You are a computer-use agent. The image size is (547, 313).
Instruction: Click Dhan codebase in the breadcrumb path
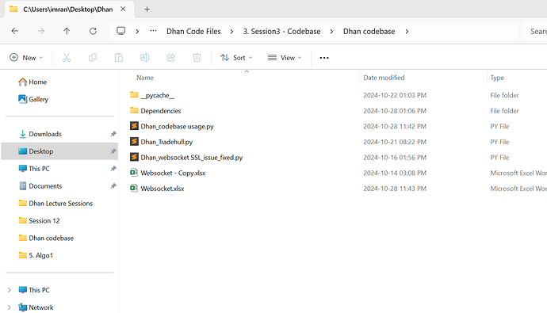(369, 32)
